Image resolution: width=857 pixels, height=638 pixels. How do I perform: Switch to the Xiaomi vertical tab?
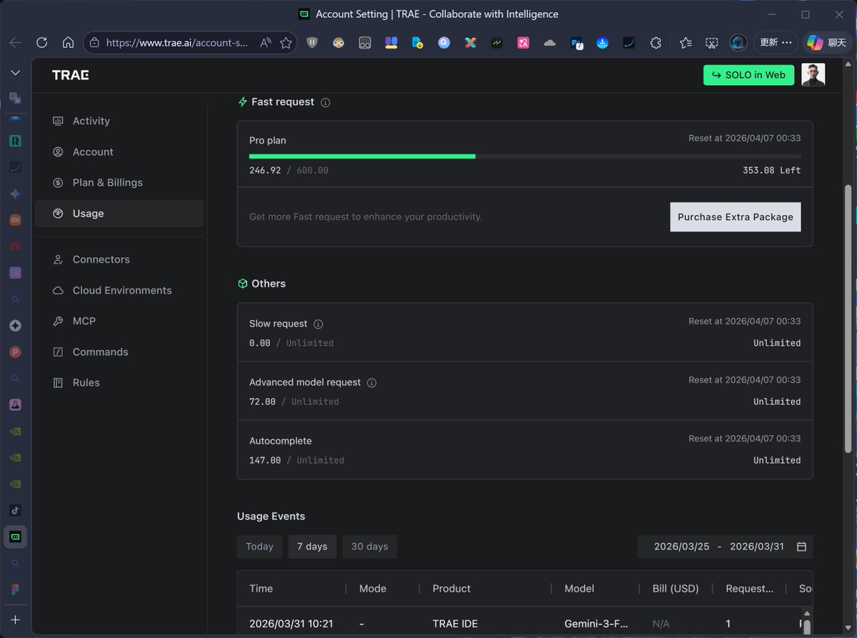pos(15,220)
